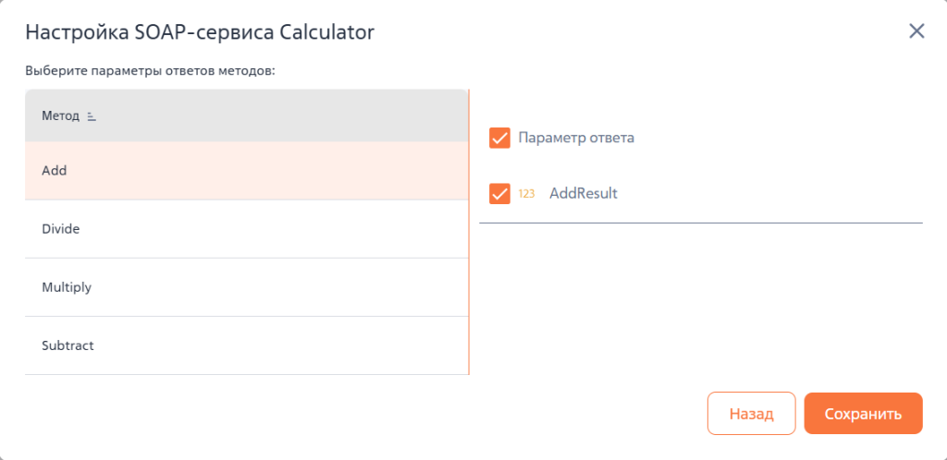Viewport: 947px width, 460px height.
Task: Uncheck the AddResult checkbox
Action: [x=499, y=194]
